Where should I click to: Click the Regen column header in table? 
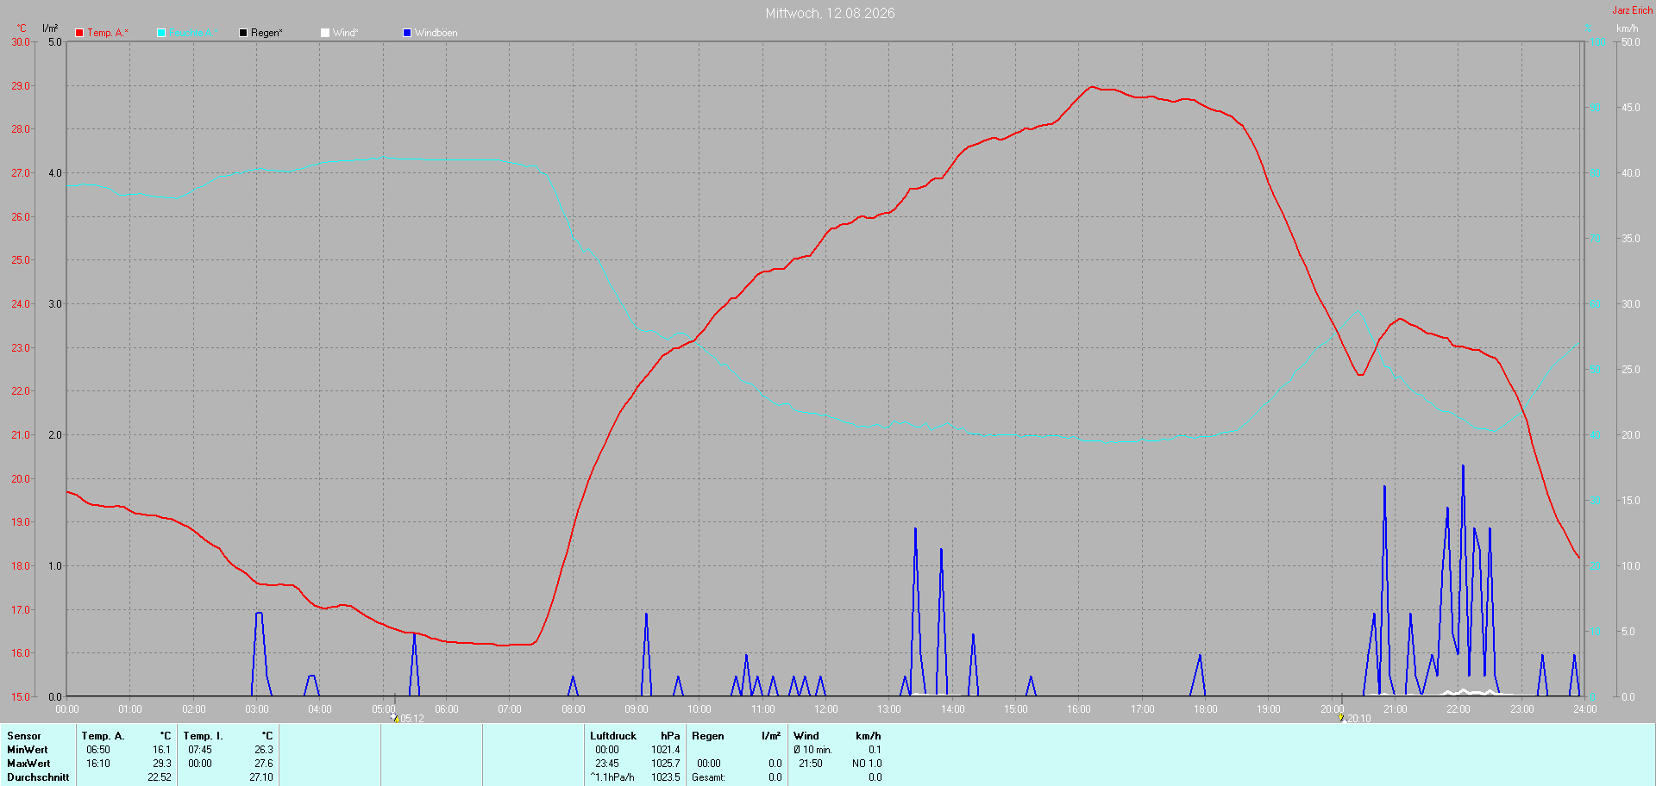[x=708, y=736]
